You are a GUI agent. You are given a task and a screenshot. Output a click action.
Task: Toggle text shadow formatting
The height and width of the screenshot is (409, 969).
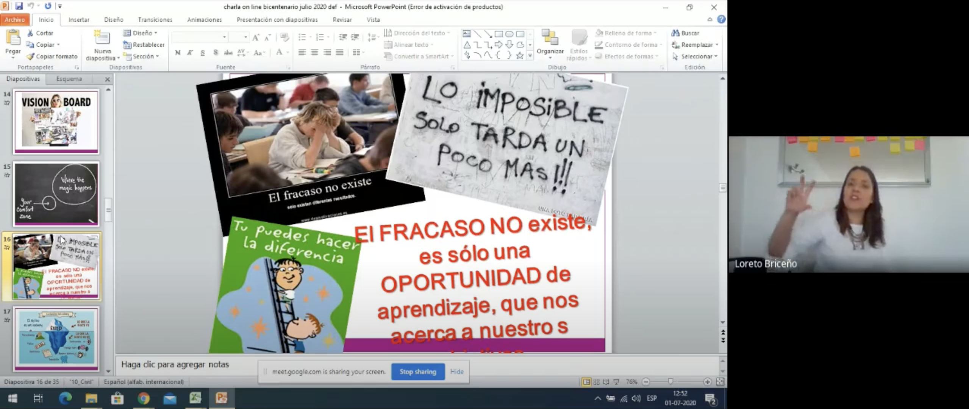tap(216, 52)
